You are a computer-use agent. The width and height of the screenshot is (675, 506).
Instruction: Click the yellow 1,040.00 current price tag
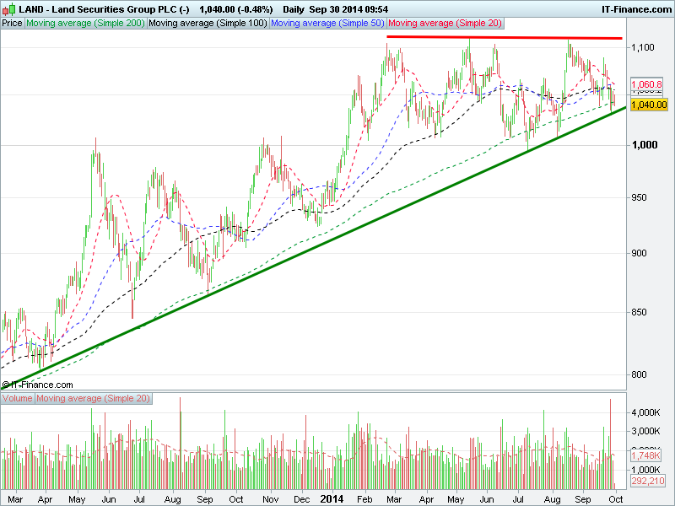click(649, 105)
